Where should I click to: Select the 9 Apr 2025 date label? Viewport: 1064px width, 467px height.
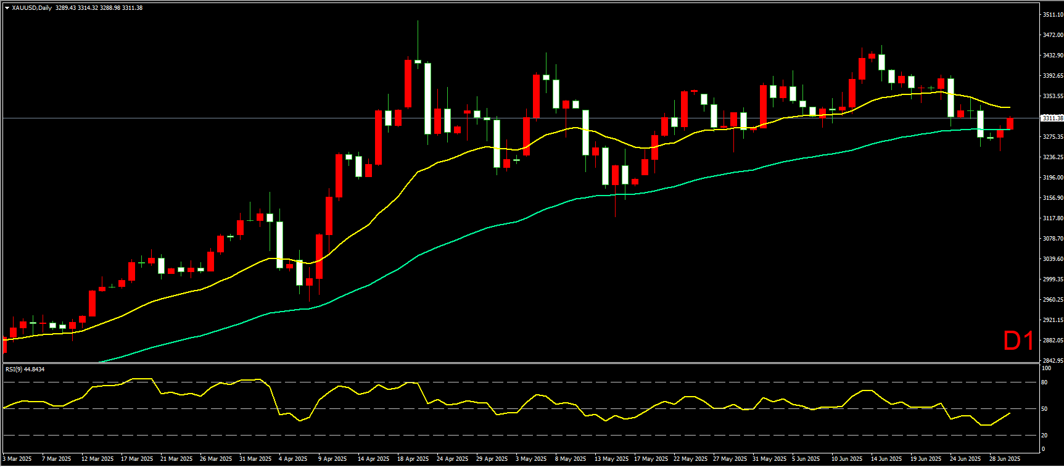tap(332, 458)
